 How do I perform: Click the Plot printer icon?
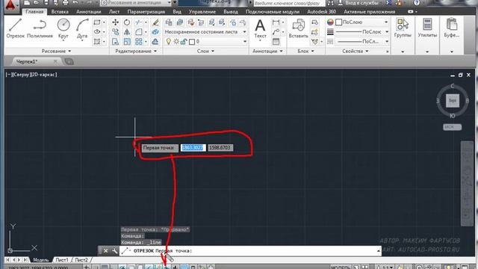point(66,3)
